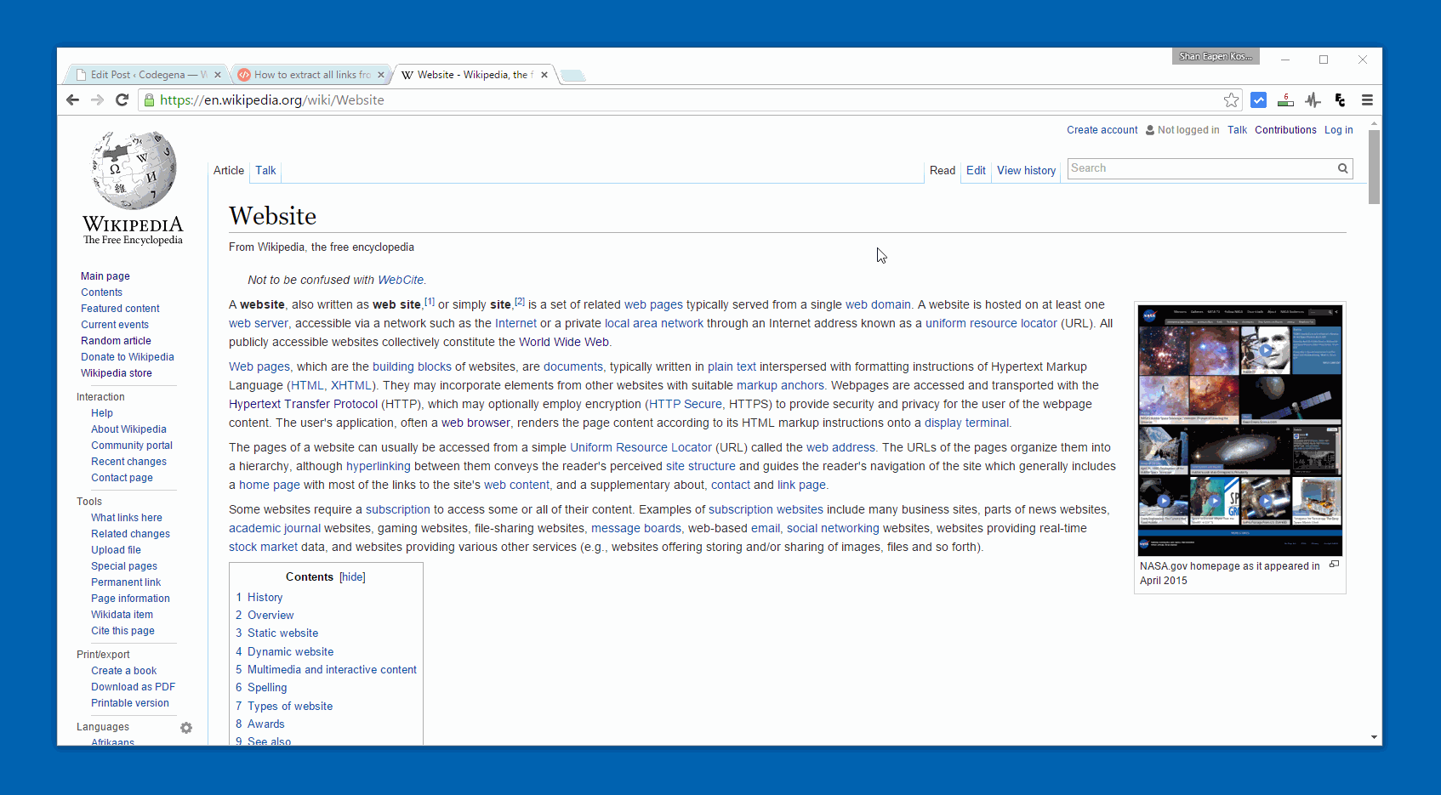
Task: Close the "How to extract all links" tab
Action: (381, 75)
